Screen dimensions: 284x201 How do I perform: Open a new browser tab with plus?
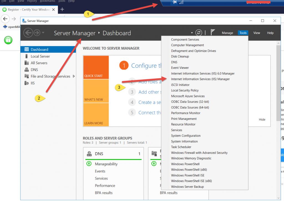62,9
